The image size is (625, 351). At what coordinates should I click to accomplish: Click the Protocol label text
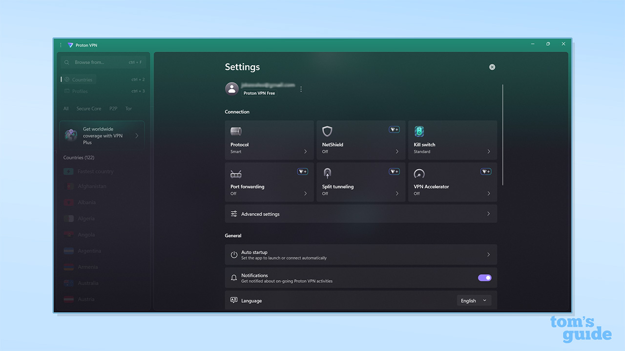tap(239, 145)
